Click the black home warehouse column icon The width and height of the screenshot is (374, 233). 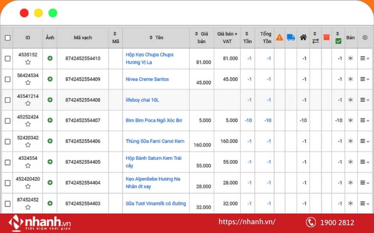click(x=303, y=38)
